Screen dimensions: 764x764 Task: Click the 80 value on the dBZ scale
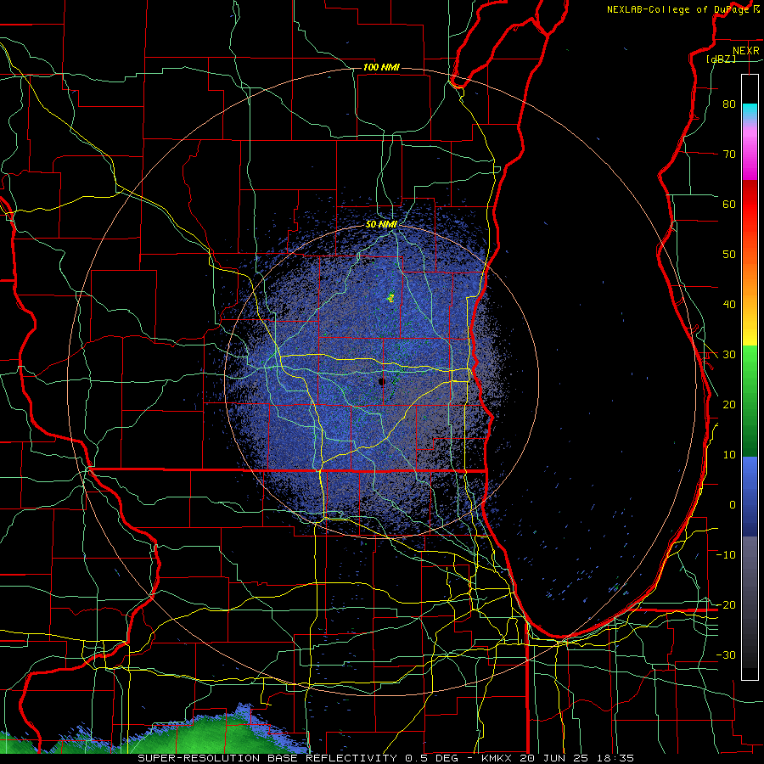click(729, 104)
